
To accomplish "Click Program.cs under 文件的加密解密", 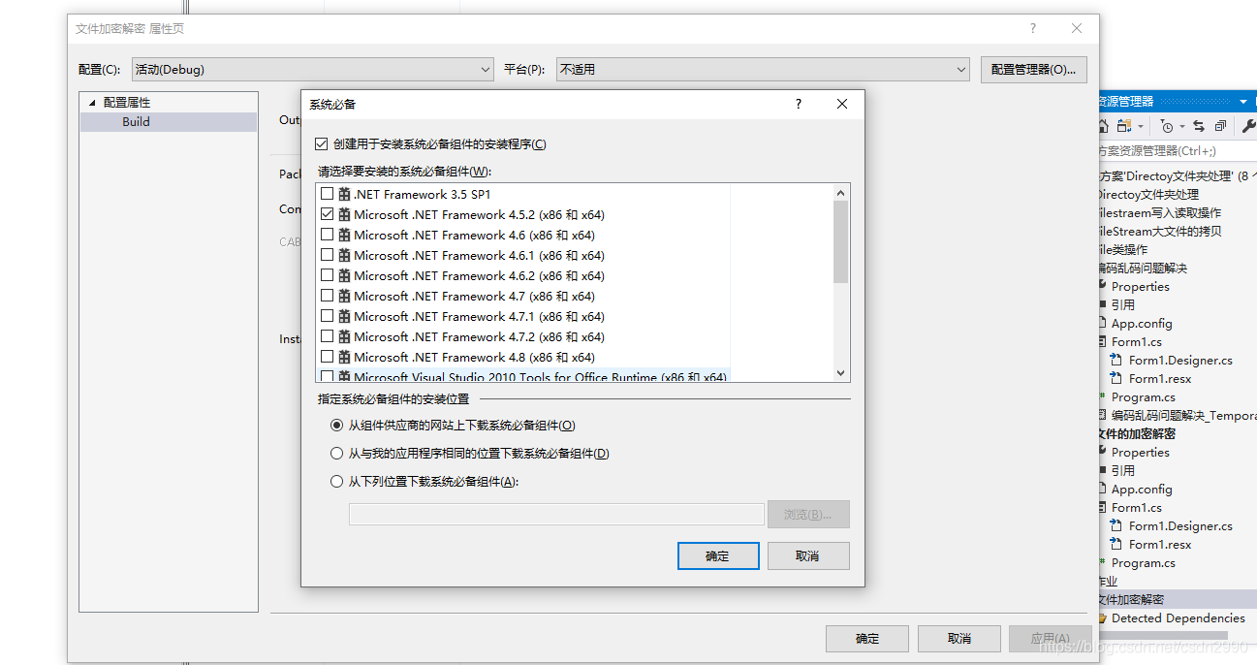I will pyautogui.click(x=1143, y=562).
